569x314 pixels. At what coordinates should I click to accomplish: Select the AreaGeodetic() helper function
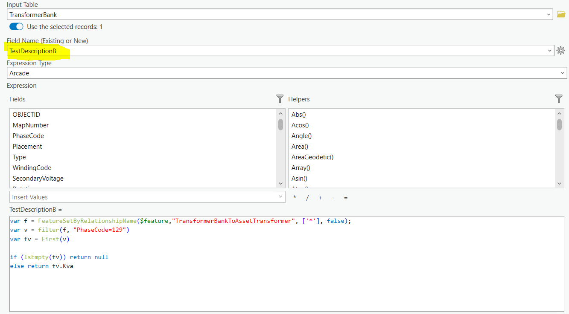coord(312,157)
